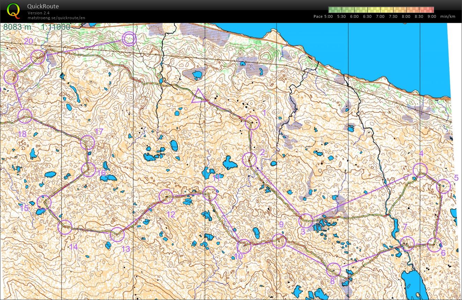Click the '9:00' pace legend label
The image size is (462, 300).
pyautogui.click(x=432, y=16)
